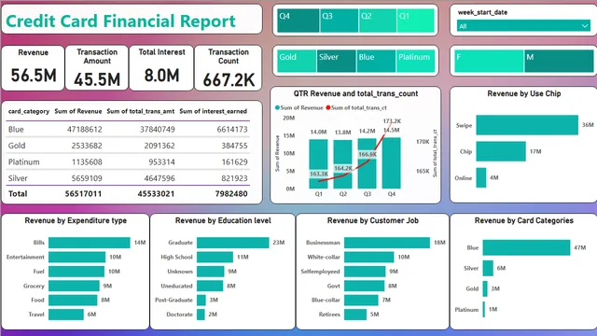Click the Total Interest 8.0M card
Screen dimensions: 597x336
coord(161,68)
